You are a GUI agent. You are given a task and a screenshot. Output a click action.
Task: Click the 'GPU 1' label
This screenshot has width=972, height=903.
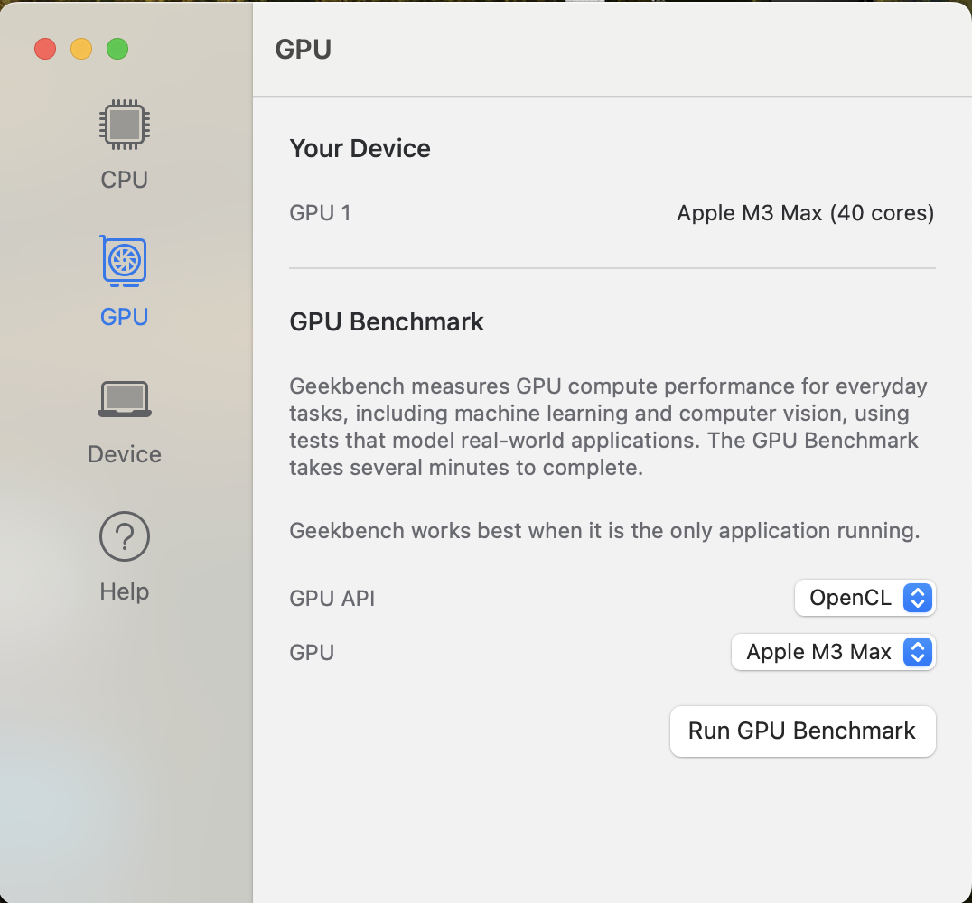(x=320, y=213)
